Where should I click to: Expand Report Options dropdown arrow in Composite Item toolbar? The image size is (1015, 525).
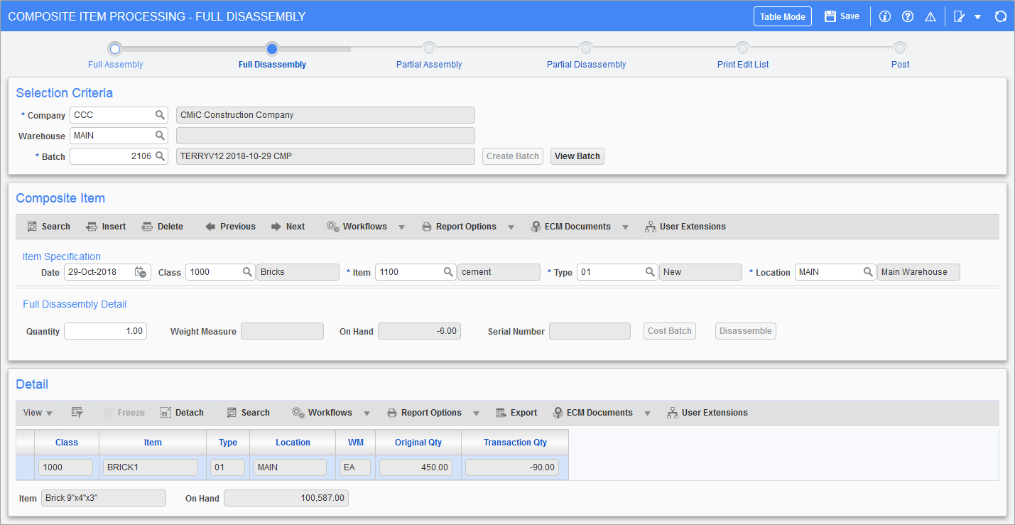pyautogui.click(x=511, y=227)
